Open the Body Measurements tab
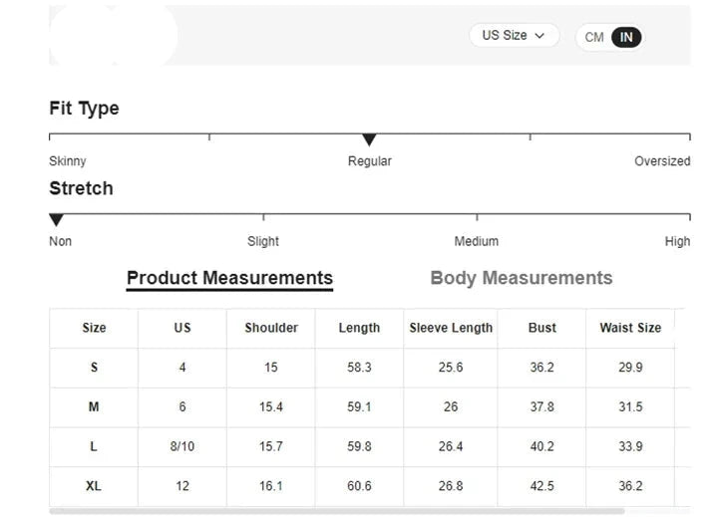 tap(521, 278)
